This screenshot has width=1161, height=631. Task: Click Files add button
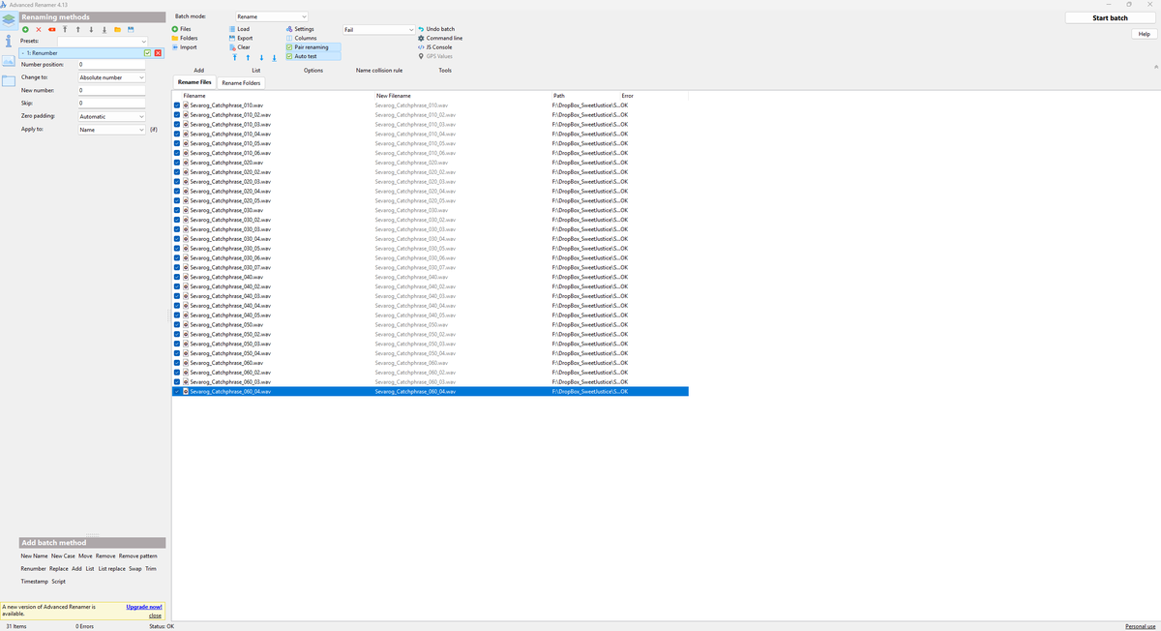(x=182, y=29)
